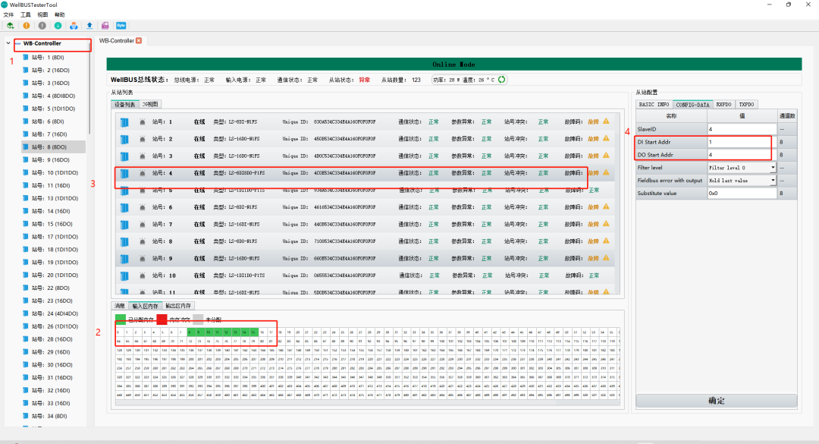Click the blue Byte toolbar icon
The height and width of the screenshot is (444, 819).
click(x=121, y=25)
